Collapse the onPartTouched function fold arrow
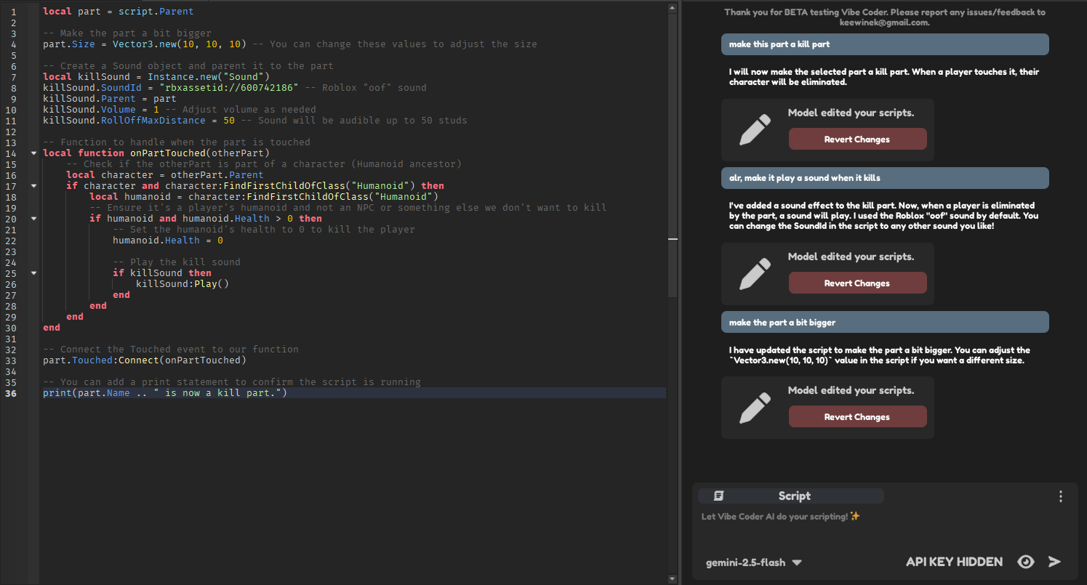Screen dimensions: 1087x585 (x=33, y=153)
